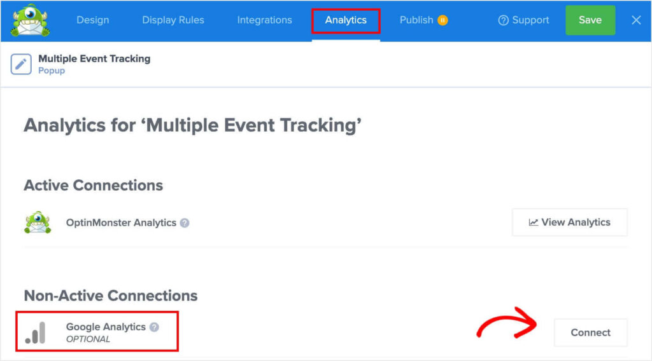This screenshot has width=652, height=361.
Task: Close the campaign builder with X
Action: coord(636,20)
